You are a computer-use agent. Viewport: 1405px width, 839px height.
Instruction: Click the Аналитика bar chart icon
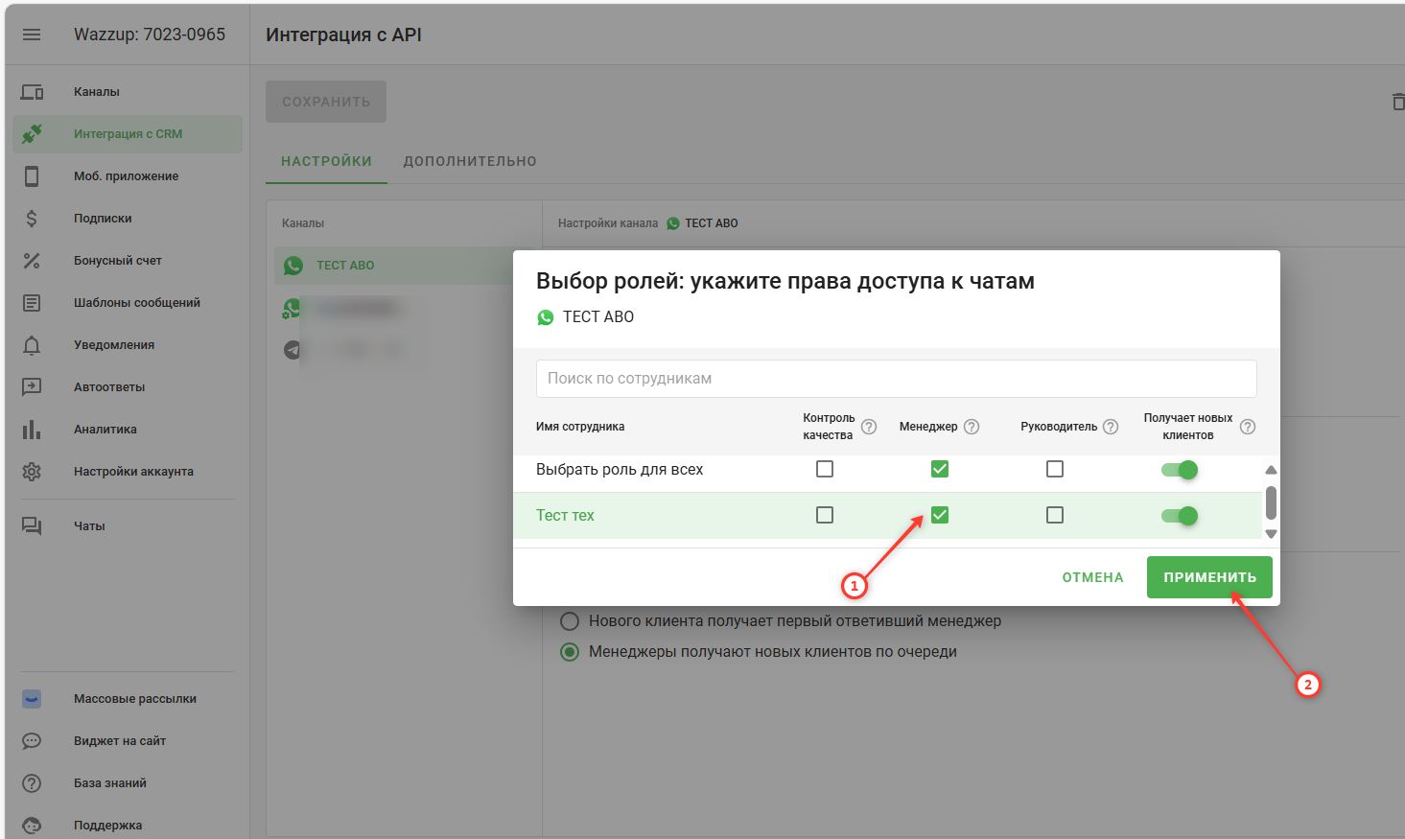32,430
